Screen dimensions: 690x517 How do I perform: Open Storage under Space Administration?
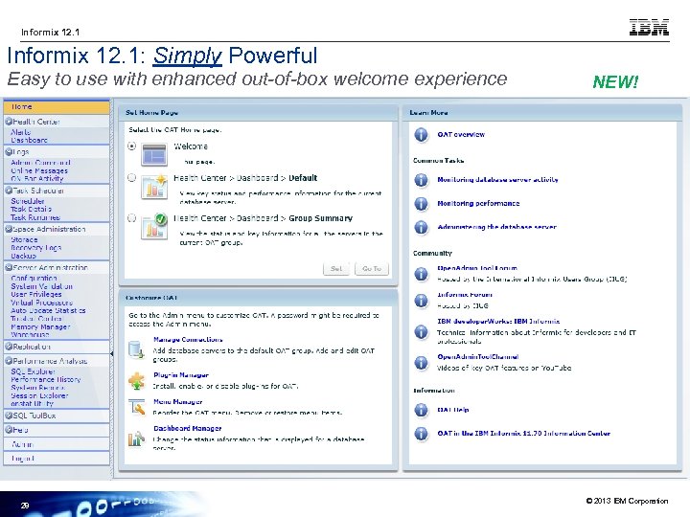click(x=24, y=240)
